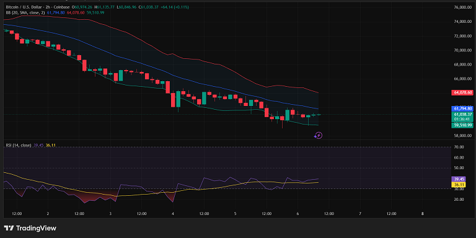Viewport: 476px width, 238px height.
Task: Click the blue 61,794.80 price axis tag
Action: click(x=462, y=108)
